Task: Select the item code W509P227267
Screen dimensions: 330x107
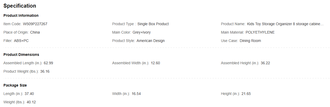Action: tap(35, 24)
